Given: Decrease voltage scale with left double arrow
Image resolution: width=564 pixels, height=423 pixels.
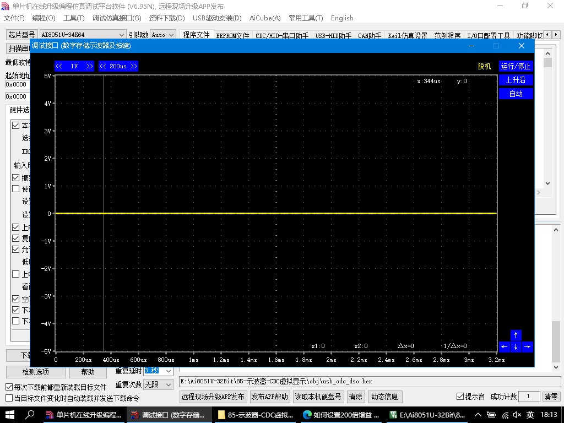Looking at the screenshot, I should (59, 66).
